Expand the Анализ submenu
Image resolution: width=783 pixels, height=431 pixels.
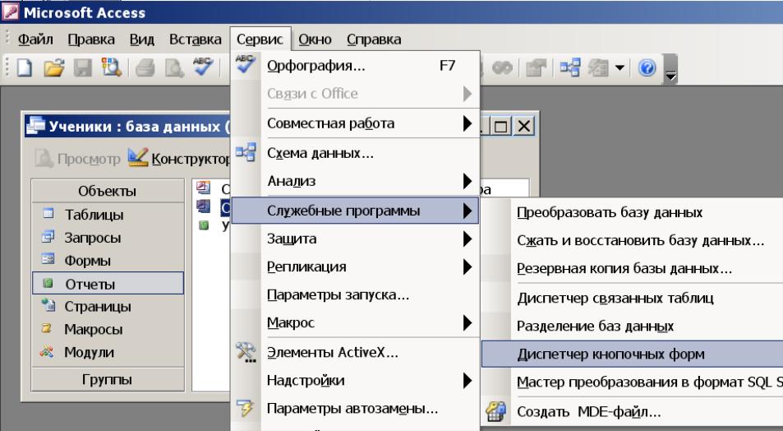pyautogui.click(x=355, y=180)
